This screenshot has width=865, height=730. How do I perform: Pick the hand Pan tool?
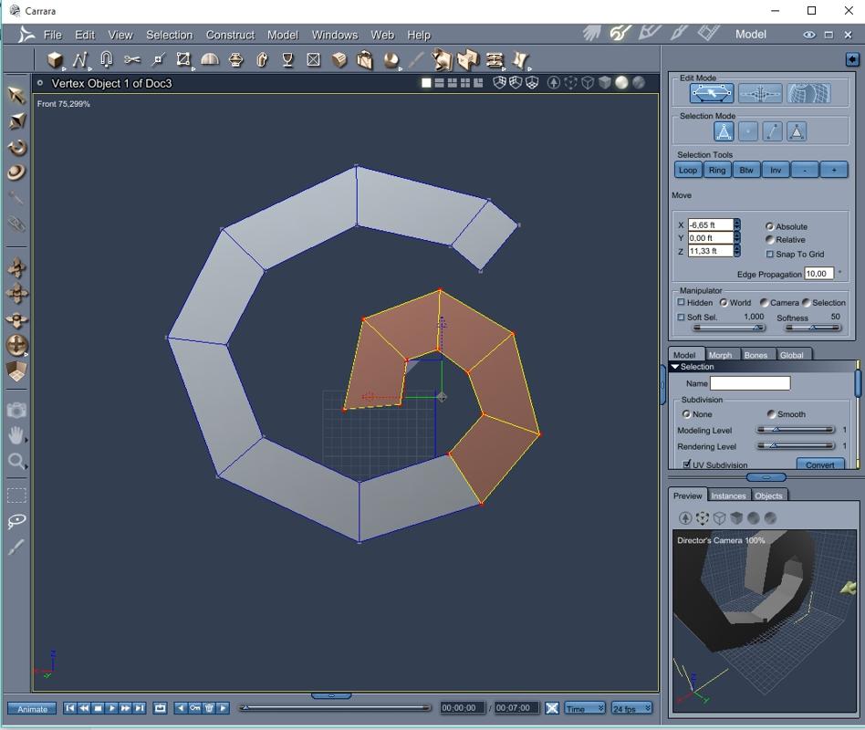point(16,435)
